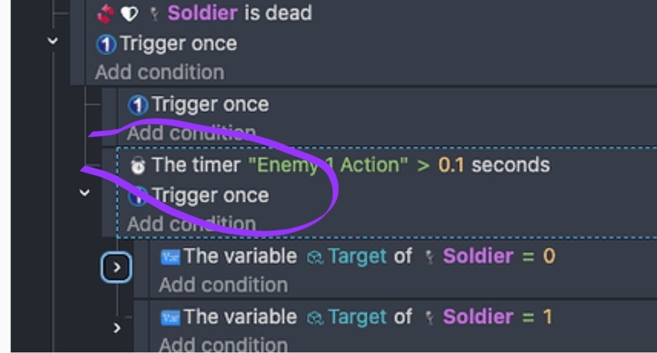
Task: Add condition under Target = 0 variable
Action: [223, 285]
